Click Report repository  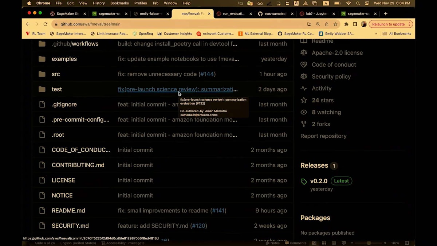[x=323, y=136]
